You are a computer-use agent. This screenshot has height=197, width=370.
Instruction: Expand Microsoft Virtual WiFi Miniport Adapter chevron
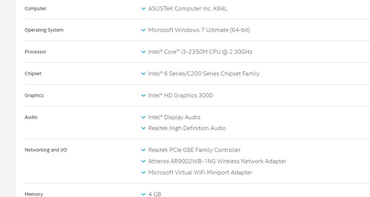[x=143, y=173]
